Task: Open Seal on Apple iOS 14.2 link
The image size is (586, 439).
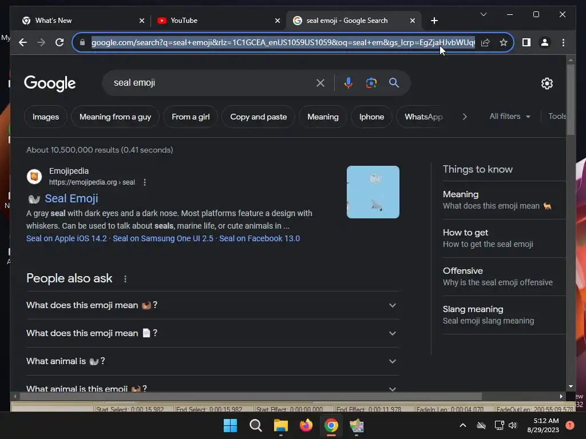Action: click(66, 238)
